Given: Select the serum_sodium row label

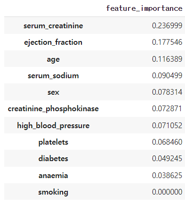Looking at the screenshot, I should (x=53, y=76).
